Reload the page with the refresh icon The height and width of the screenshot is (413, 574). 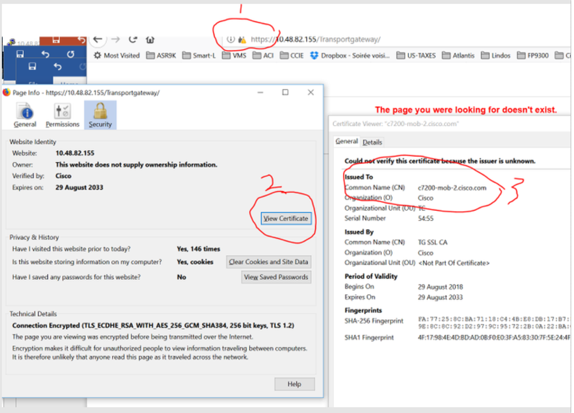point(133,40)
